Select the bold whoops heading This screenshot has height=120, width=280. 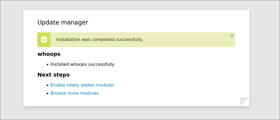(x=49, y=54)
